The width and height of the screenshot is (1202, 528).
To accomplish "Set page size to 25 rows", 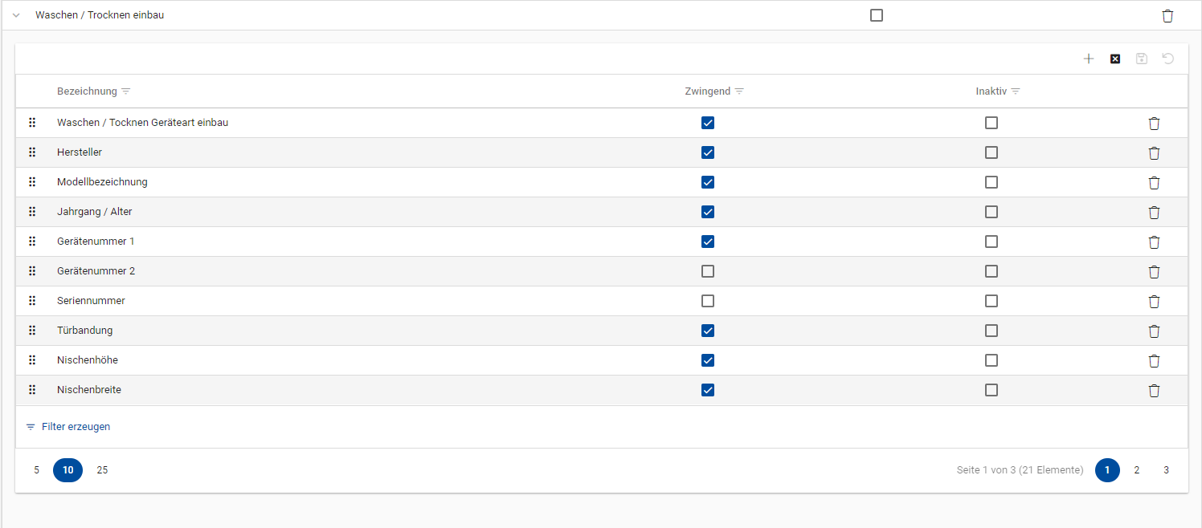I will [x=102, y=470].
